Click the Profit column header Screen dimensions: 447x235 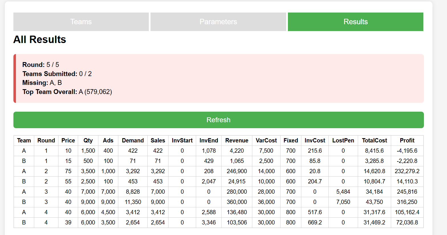[407, 140]
